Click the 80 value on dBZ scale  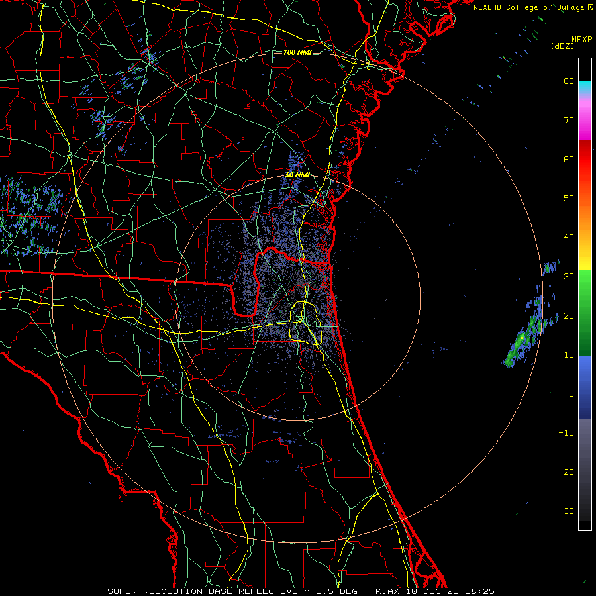569,81
